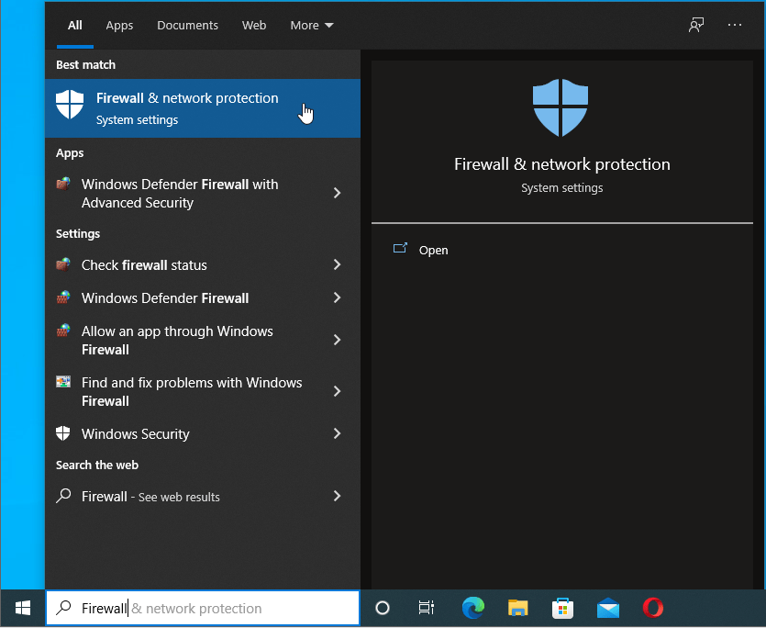766x628 pixels.
Task: Open the Mail app from taskbar
Action: [x=608, y=608]
